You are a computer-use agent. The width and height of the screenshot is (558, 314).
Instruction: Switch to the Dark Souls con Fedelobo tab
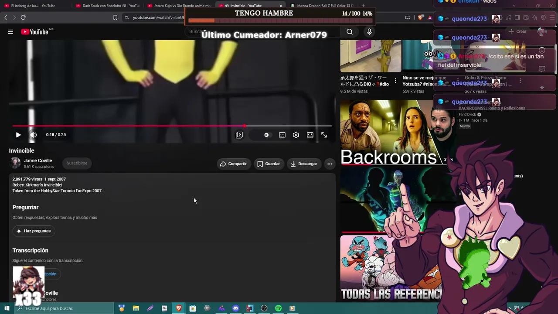pyautogui.click(x=107, y=6)
